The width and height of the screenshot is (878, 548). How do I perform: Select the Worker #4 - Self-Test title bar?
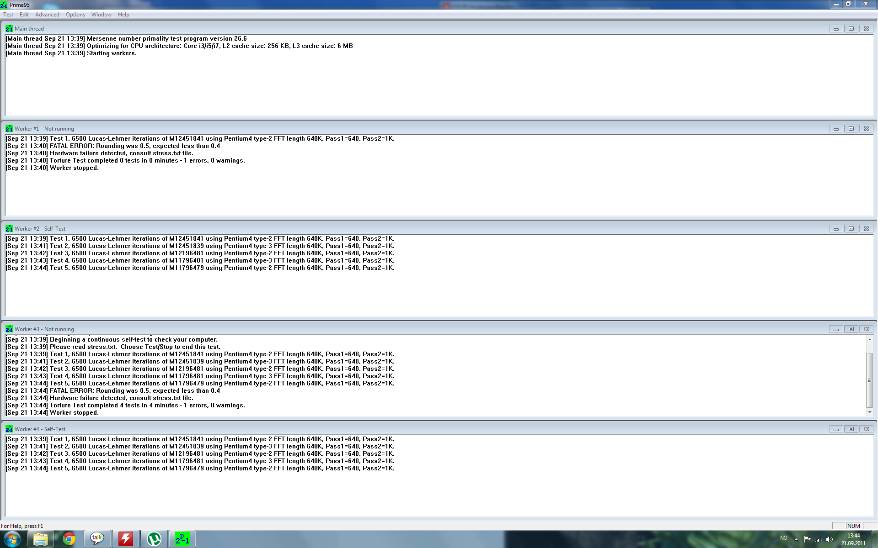coord(439,429)
